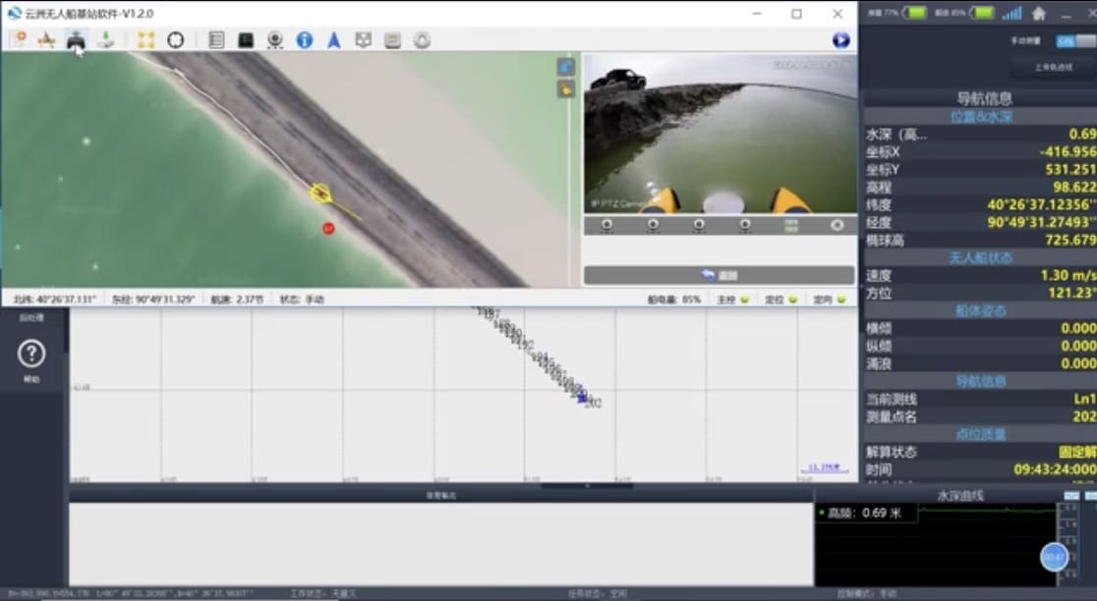Toggle the manual measurement ON switch
This screenshot has width=1097, height=601.
tap(1075, 41)
